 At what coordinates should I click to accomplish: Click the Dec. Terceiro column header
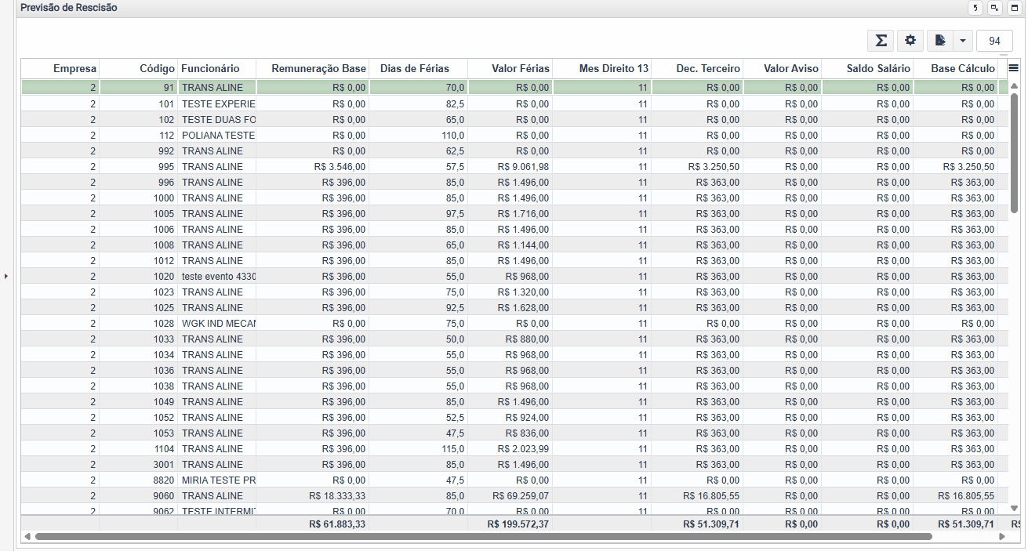tap(697, 69)
